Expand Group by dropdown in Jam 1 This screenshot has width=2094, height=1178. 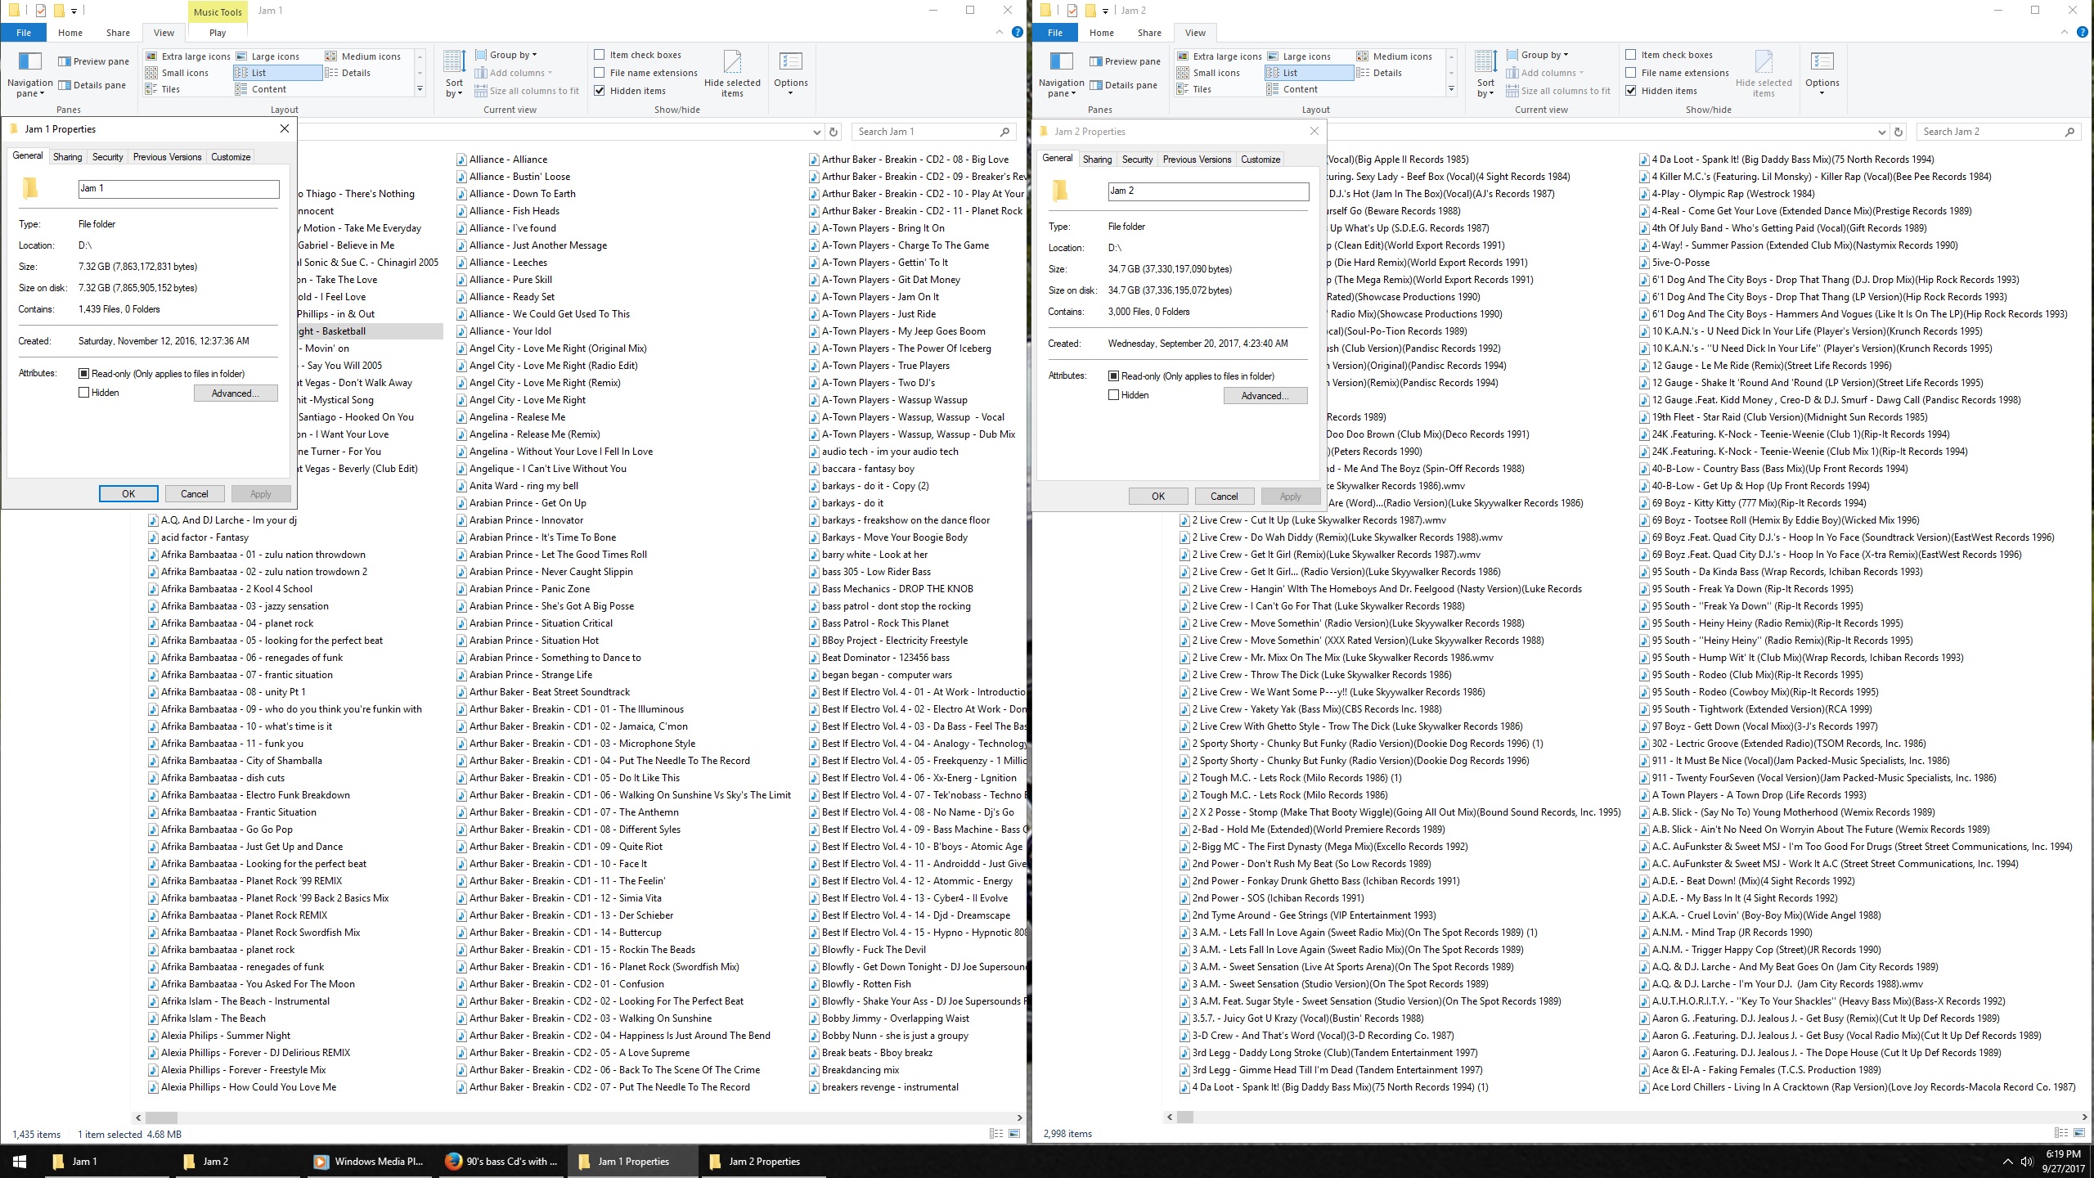click(x=506, y=55)
